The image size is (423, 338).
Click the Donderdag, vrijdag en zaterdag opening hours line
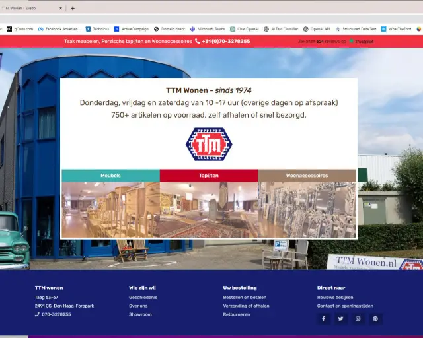[x=209, y=103]
